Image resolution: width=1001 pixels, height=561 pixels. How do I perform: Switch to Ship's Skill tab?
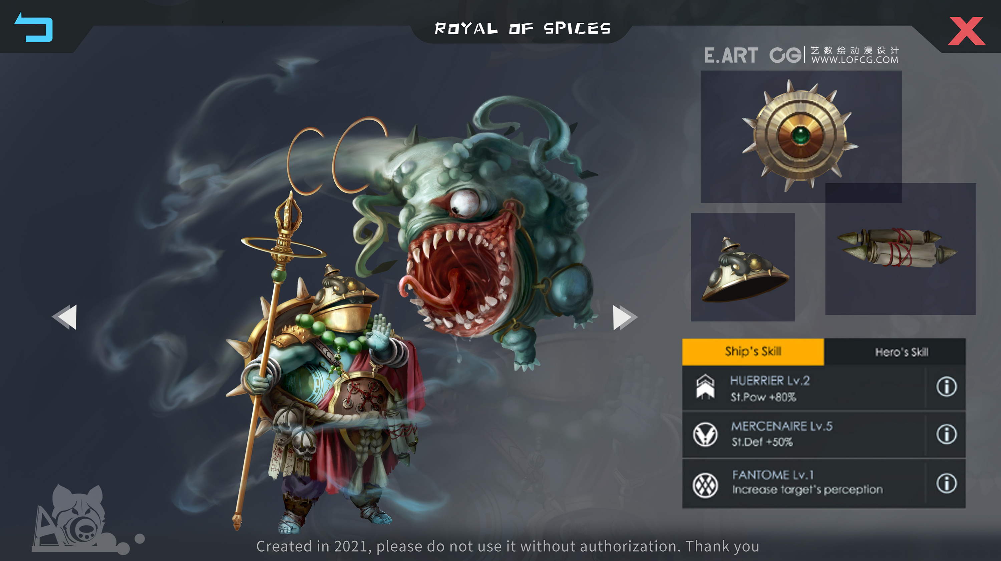click(x=753, y=352)
